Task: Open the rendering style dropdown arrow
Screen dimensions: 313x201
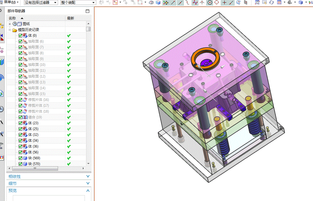Action: pos(295,2)
